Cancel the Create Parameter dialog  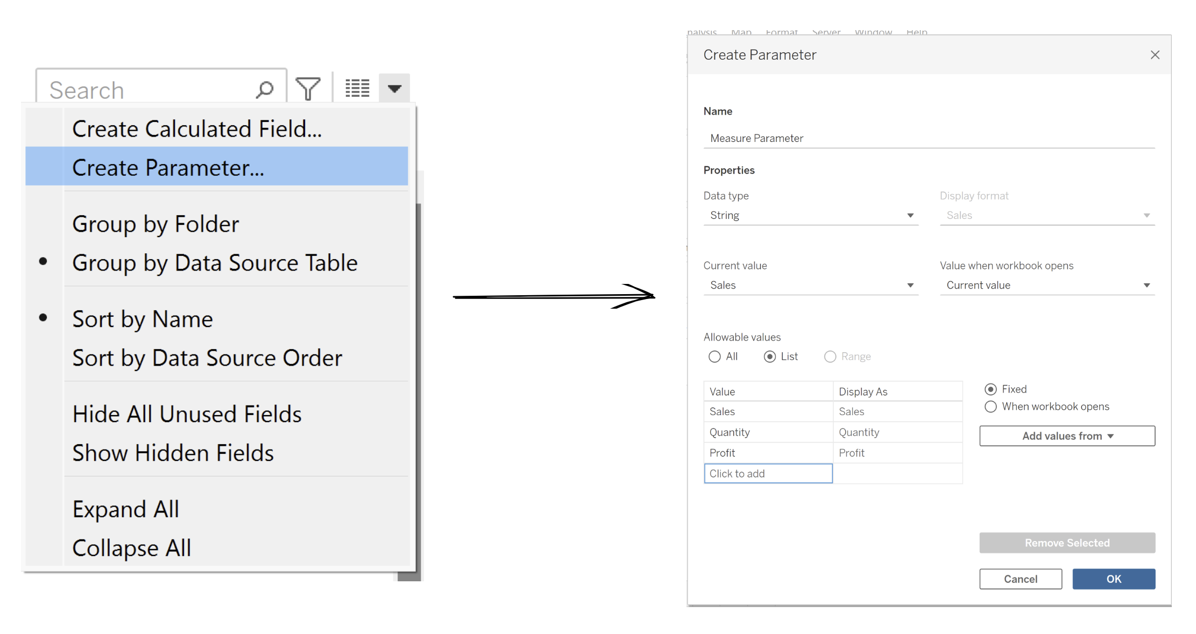pos(1020,579)
